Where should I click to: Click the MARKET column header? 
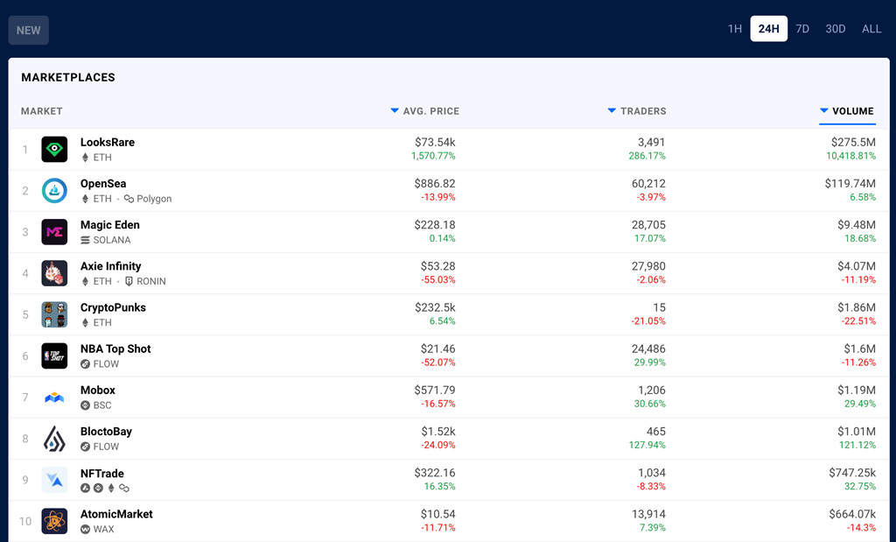pyautogui.click(x=42, y=111)
